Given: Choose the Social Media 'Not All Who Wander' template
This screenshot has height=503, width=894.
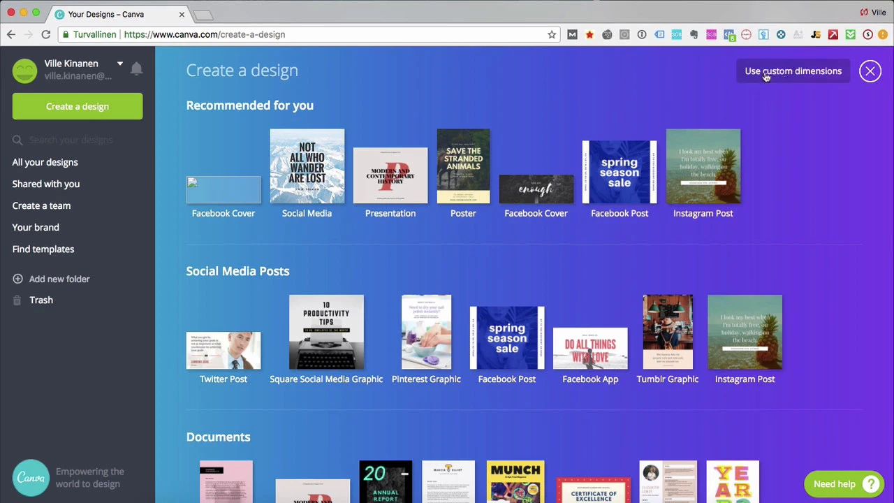Looking at the screenshot, I should [x=307, y=166].
